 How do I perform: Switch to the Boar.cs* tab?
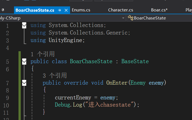pyautogui.click(x=159, y=10)
